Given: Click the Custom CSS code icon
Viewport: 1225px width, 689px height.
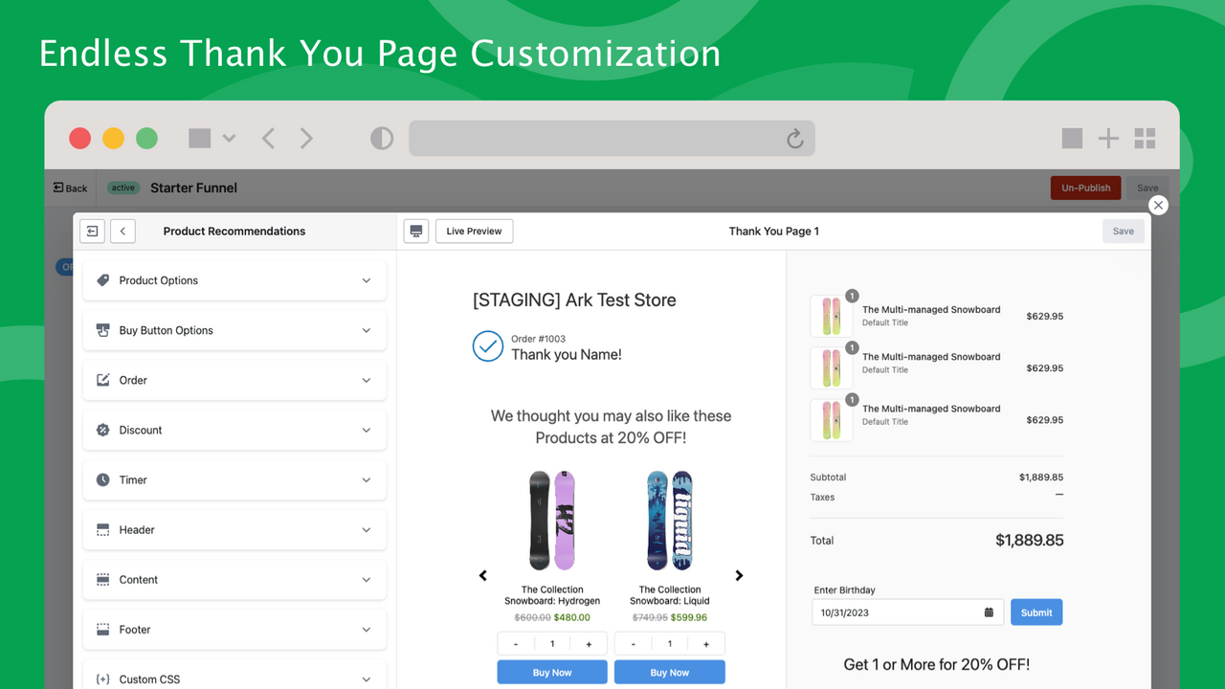Looking at the screenshot, I should click(103, 678).
